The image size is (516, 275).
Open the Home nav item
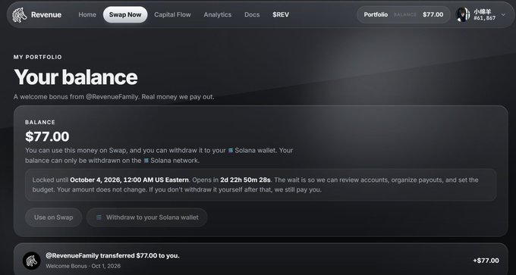pos(87,15)
